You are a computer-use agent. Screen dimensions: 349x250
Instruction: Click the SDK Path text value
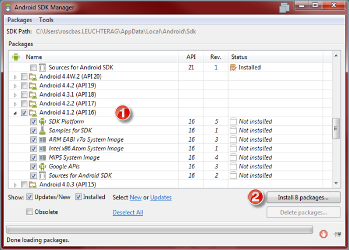116,31
